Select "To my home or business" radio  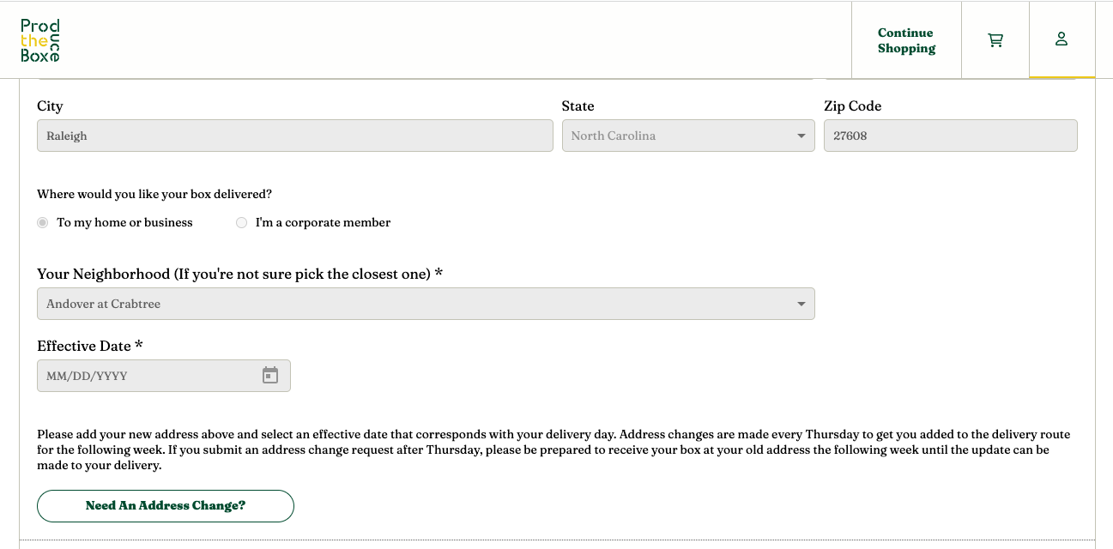point(43,222)
